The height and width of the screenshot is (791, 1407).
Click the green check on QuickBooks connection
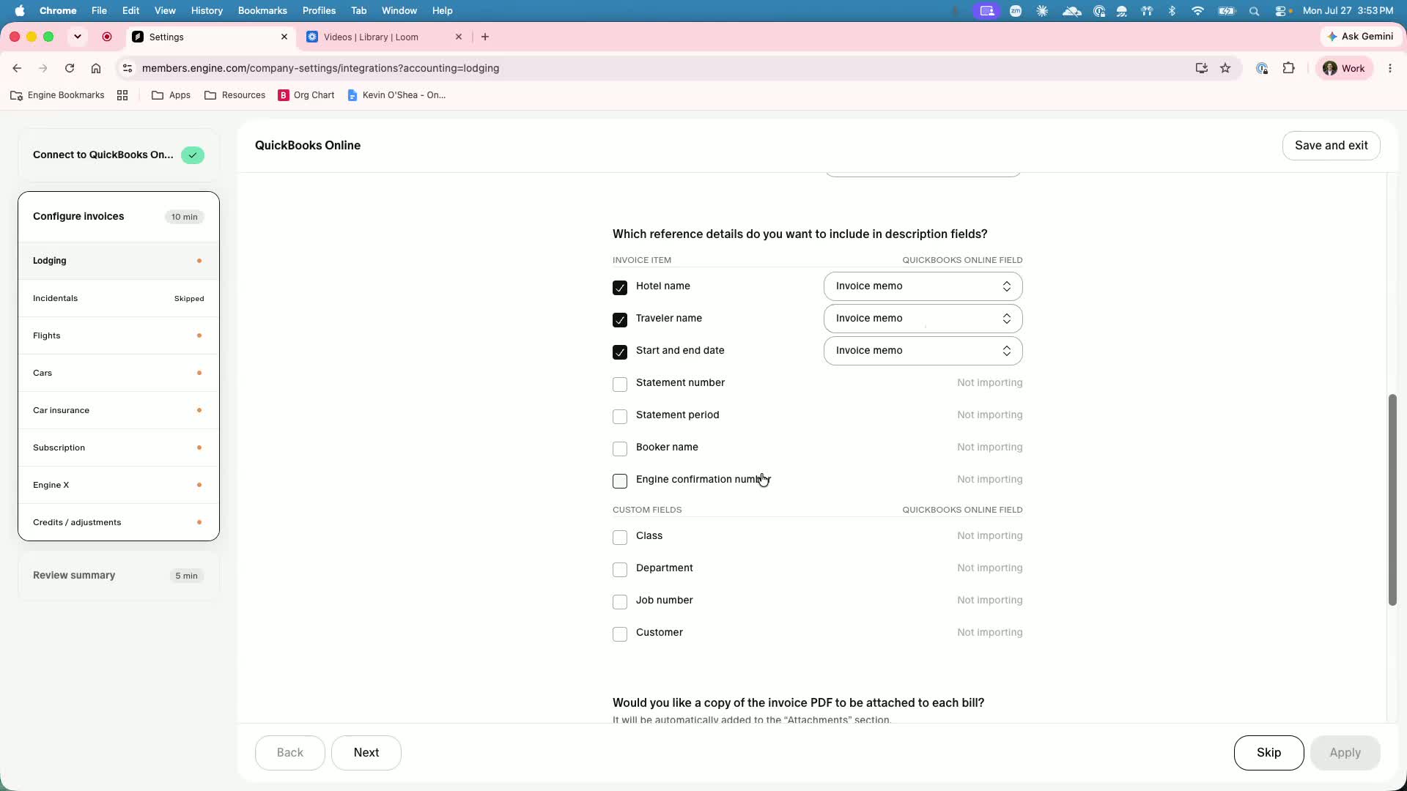[193, 155]
